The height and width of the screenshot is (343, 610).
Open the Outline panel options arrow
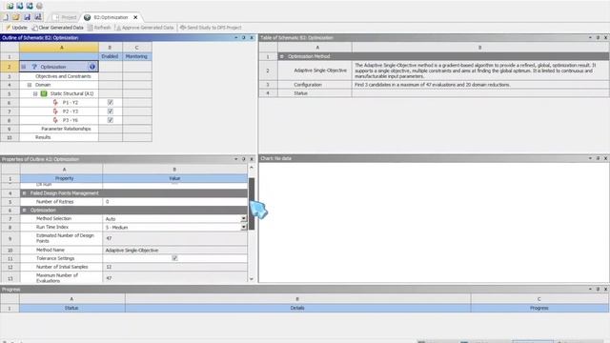coord(235,37)
